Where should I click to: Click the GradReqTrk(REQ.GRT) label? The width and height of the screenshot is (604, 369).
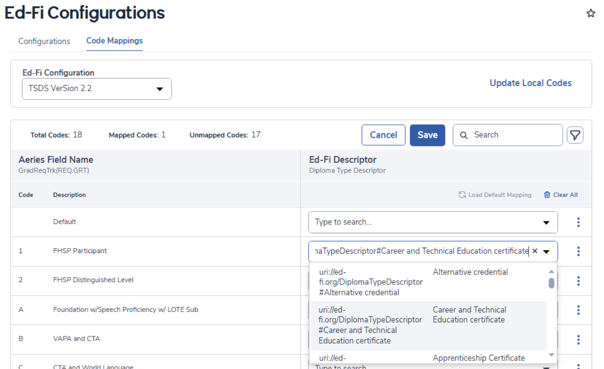pos(54,170)
